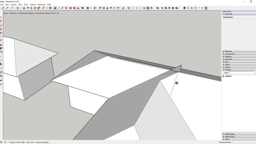Open the Extensions menu

pos(42,4)
